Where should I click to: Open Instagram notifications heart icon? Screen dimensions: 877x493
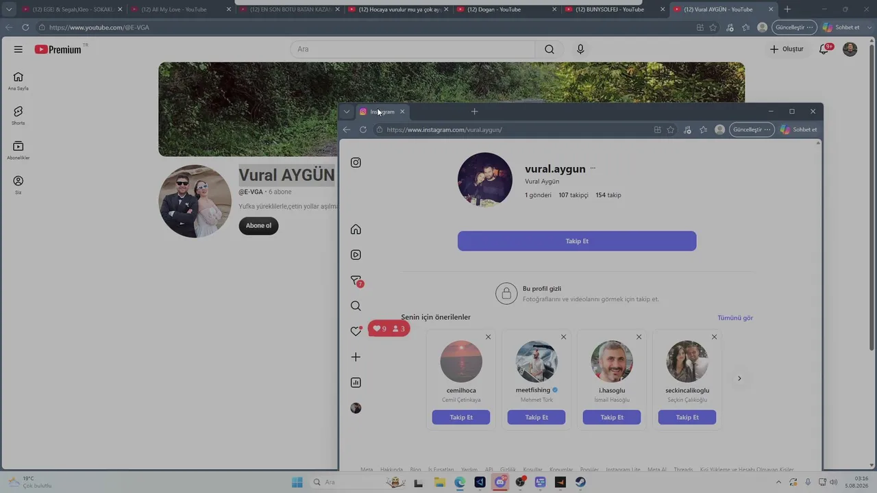(356, 331)
